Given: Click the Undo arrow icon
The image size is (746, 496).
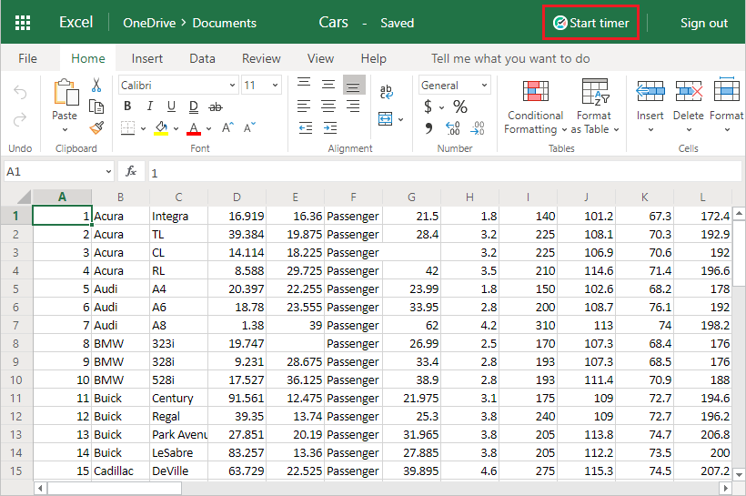Looking at the screenshot, I should (x=20, y=92).
